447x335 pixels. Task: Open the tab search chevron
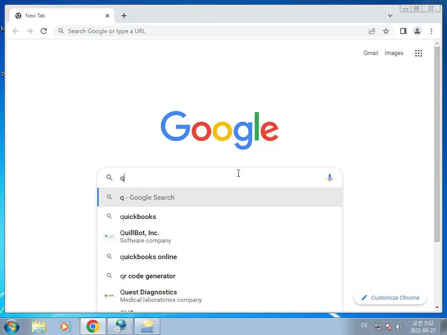(390, 16)
